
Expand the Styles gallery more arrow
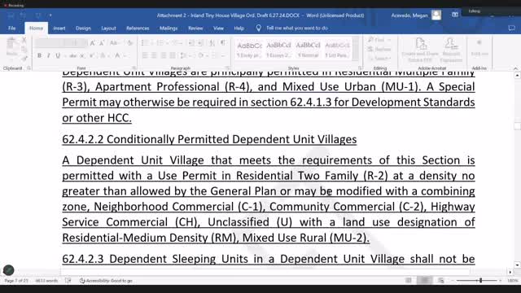pos(355,56)
